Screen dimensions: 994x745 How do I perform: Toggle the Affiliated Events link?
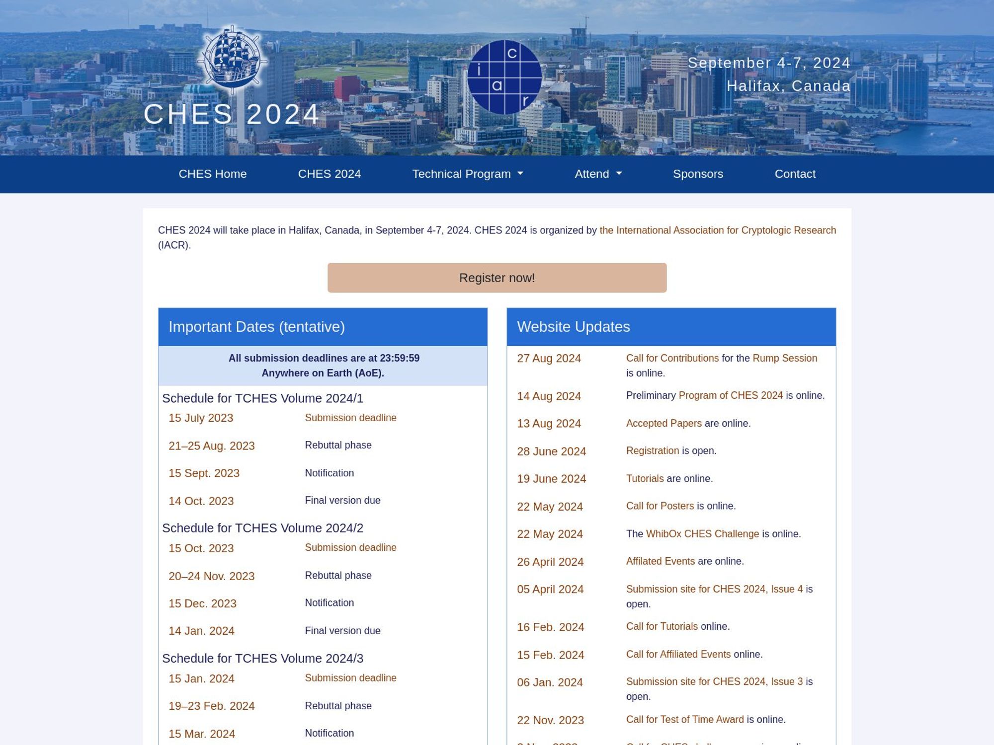tap(660, 561)
